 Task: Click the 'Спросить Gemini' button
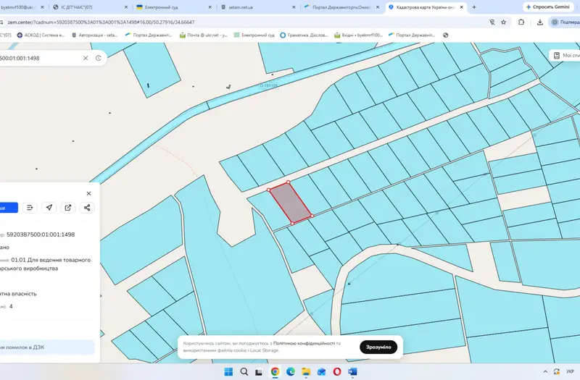point(548,7)
